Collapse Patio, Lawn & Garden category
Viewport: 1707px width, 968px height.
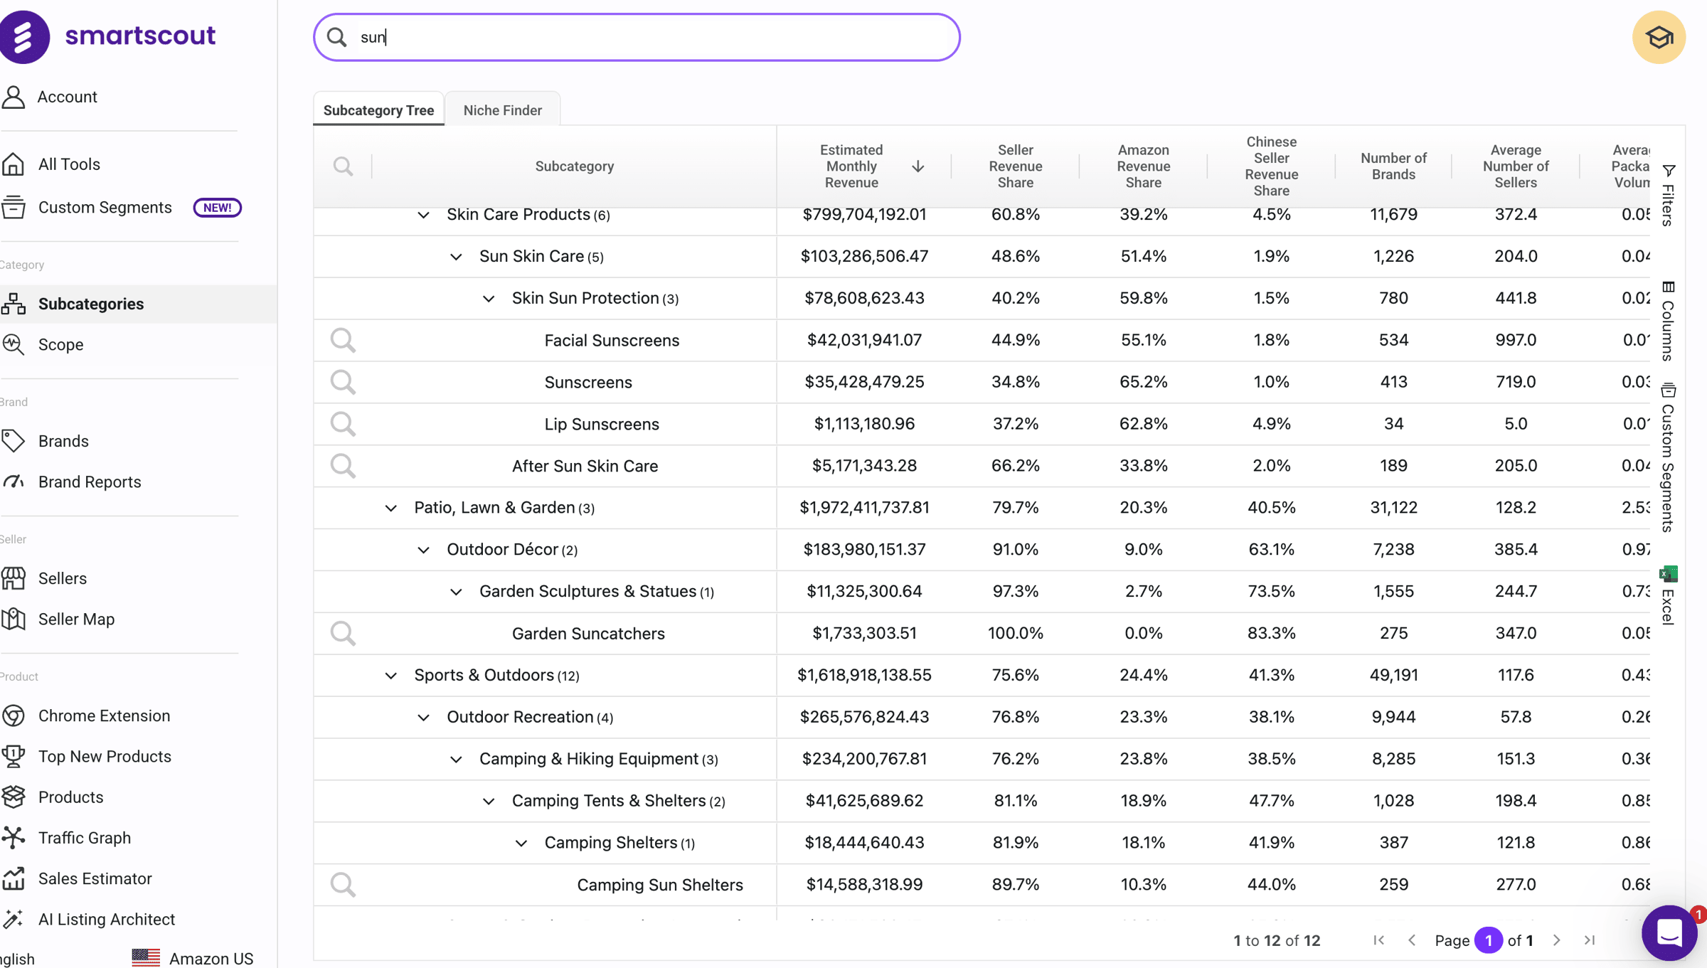click(x=390, y=508)
